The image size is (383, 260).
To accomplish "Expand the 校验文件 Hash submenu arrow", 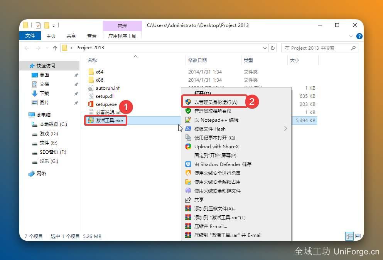I will (285, 129).
